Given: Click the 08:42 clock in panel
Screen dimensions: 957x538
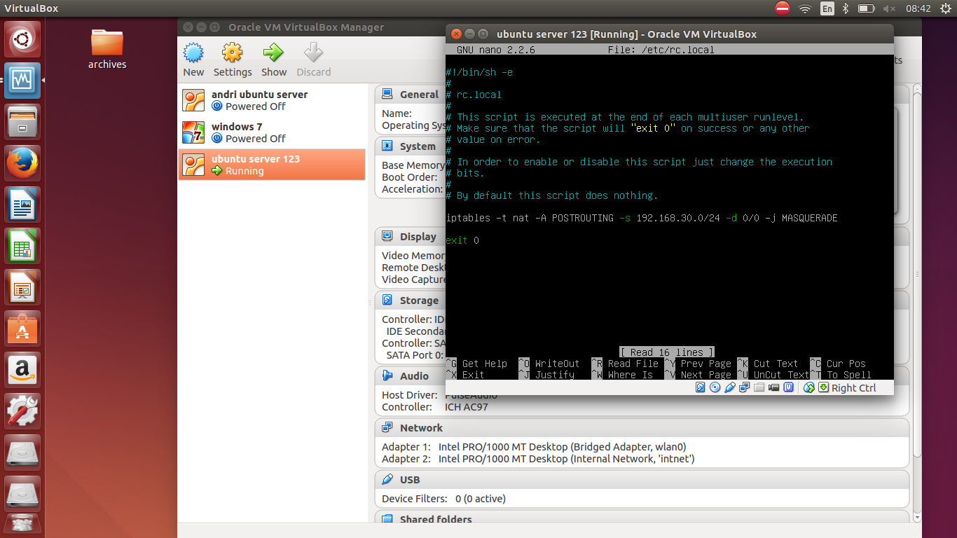Looking at the screenshot, I should pyautogui.click(x=918, y=8).
